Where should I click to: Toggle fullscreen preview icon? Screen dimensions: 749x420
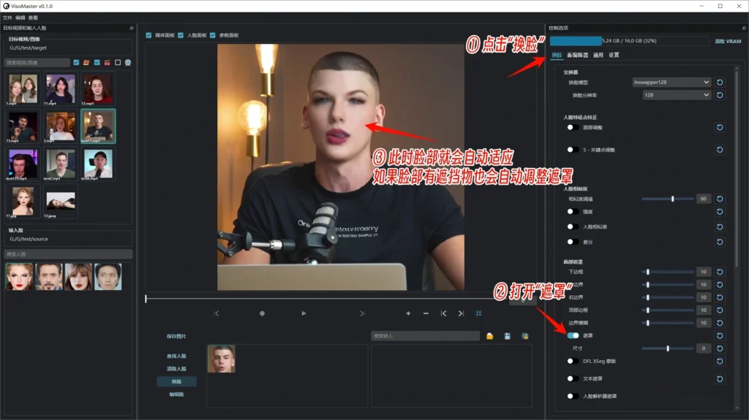click(x=479, y=313)
